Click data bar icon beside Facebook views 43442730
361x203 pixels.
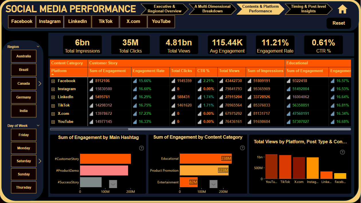(x=221, y=81)
